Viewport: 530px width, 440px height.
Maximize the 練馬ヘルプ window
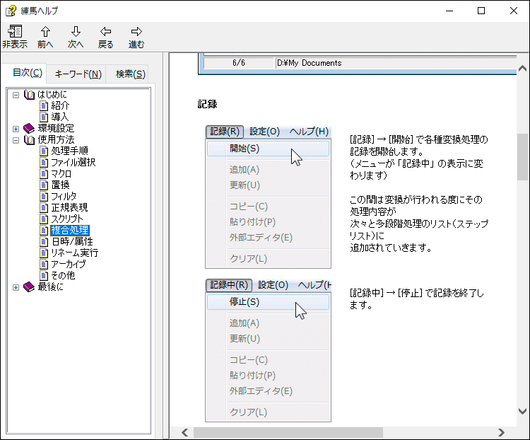pyautogui.click(x=481, y=11)
